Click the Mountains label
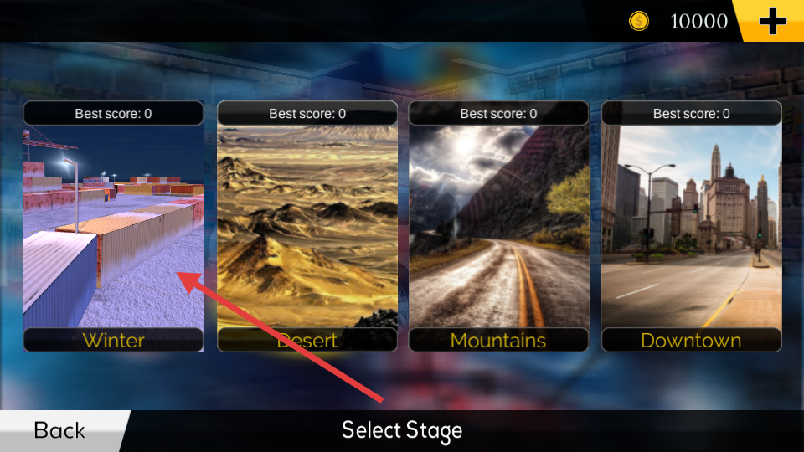The width and height of the screenshot is (804, 452). pos(498,341)
